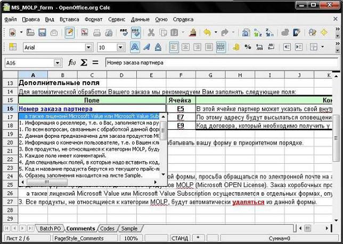343x244 pixels.
Task: Switch to the Codes sheet tab
Action: pos(107,228)
